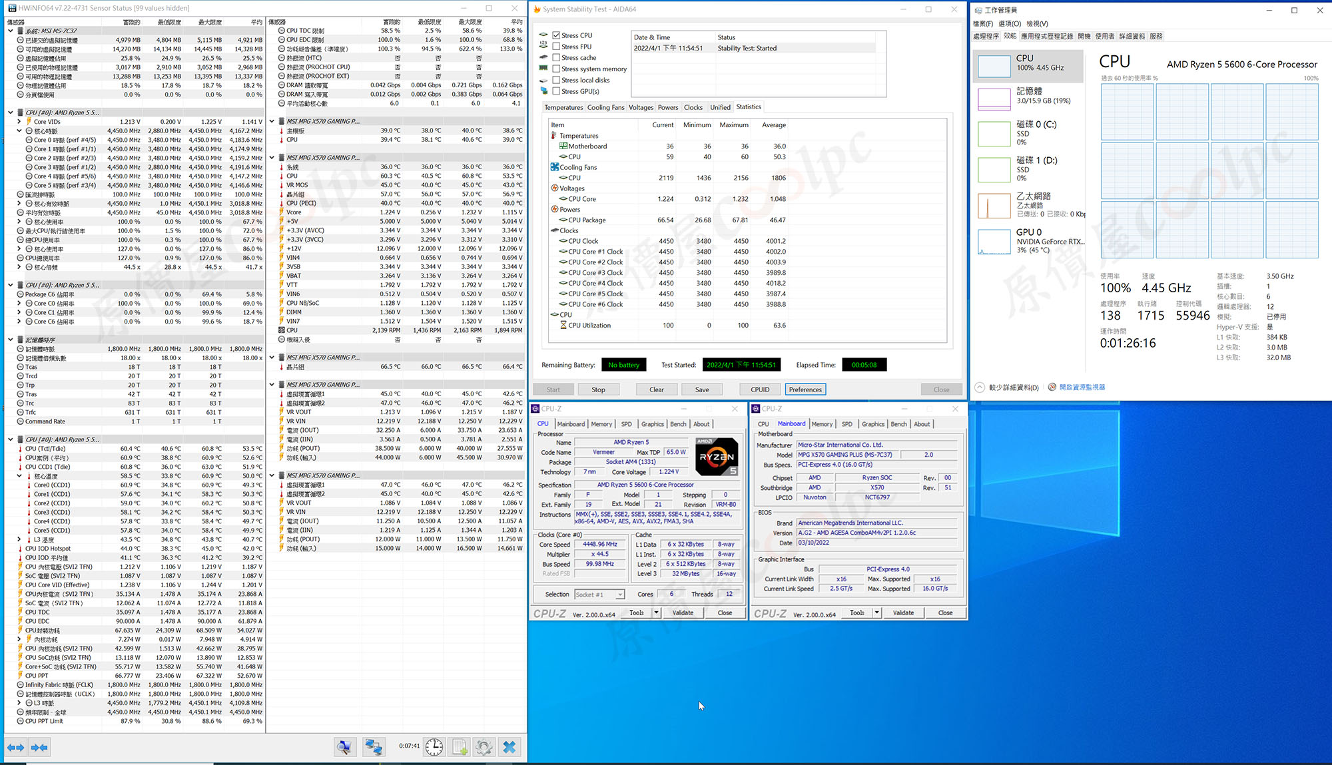Click HWiNFO network monitors remote icon

coord(373,748)
